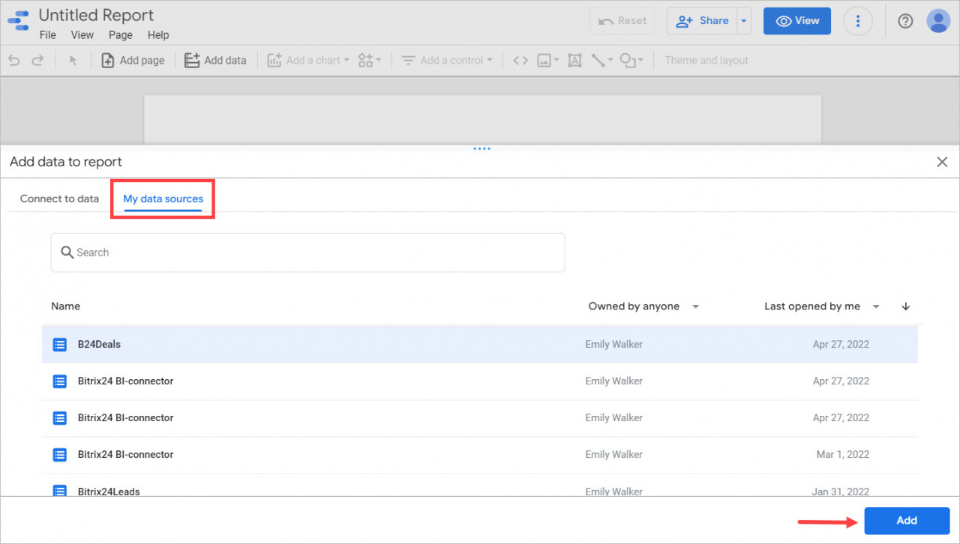
Task: Switch to My data sources tab
Action: point(163,199)
